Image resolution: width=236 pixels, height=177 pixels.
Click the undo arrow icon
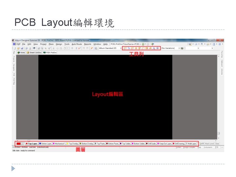(x=84, y=48)
